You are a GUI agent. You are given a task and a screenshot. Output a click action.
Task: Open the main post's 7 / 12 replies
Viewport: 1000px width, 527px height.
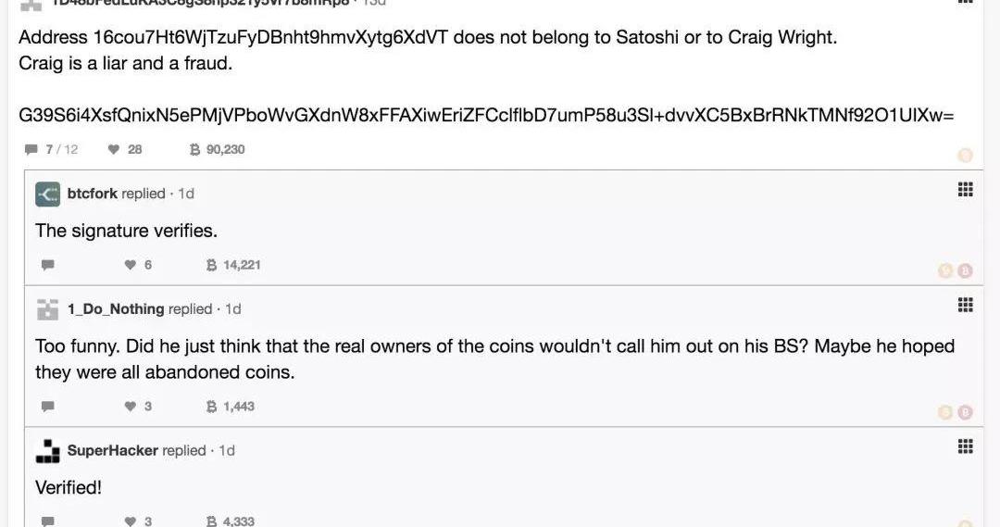[31, 149]
